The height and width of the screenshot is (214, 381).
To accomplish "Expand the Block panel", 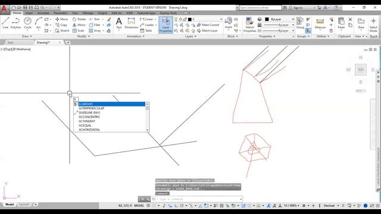I will pyautogui.click(x=233, y=36).
